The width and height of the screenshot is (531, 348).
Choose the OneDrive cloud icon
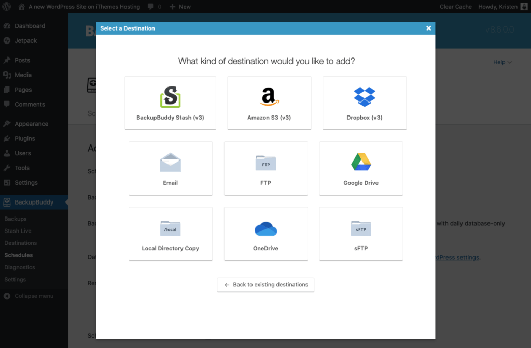(x=266, y=228)
